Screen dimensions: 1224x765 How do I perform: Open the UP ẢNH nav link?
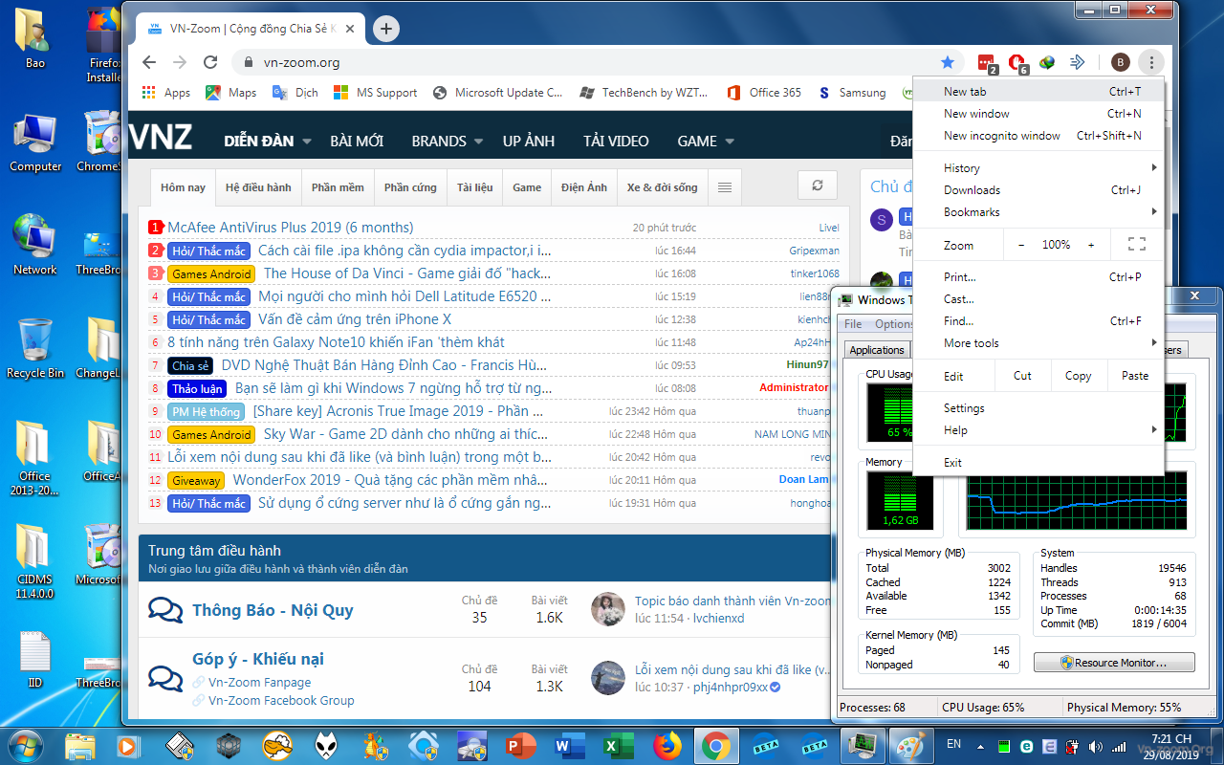pyautogui.click(x=529, y=141)
